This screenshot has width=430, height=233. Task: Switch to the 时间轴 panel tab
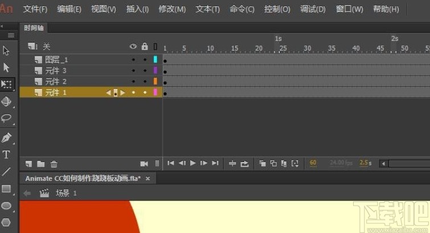[x=34, y=28]
